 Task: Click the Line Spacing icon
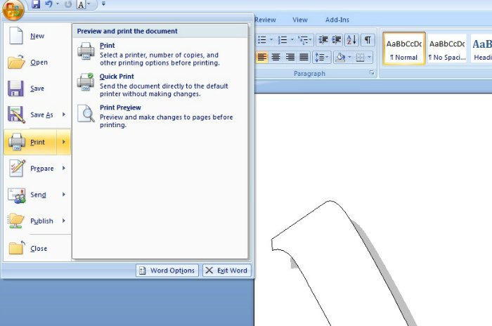coord(322,57)
